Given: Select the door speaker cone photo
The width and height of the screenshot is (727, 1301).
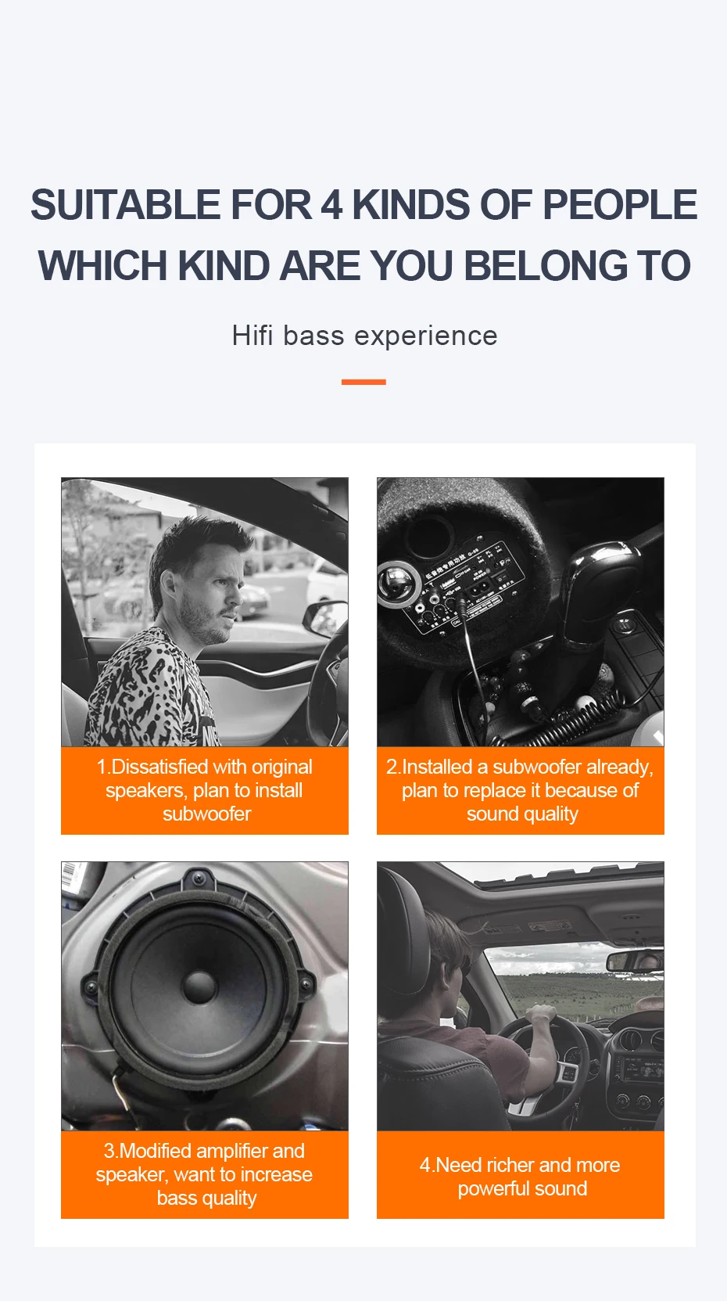Looking at the screenshot, I should point(205,996).
